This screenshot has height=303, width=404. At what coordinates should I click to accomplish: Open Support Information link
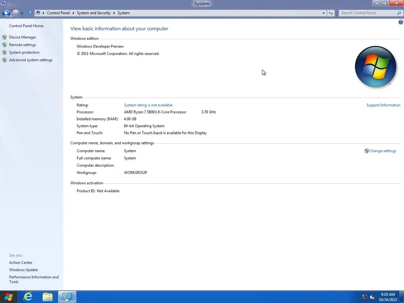(383, 105)
